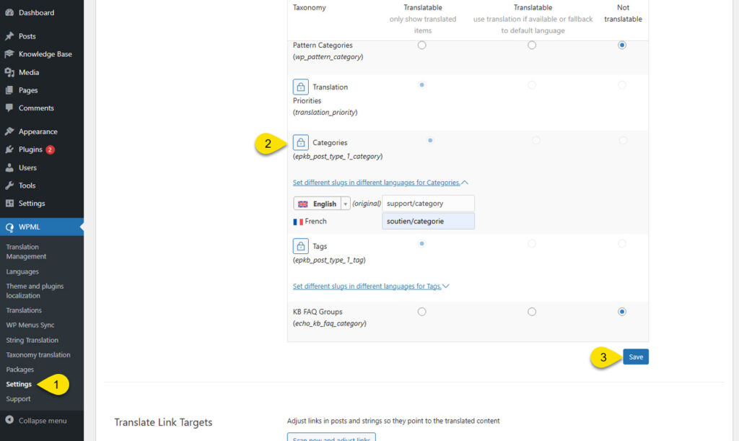Click 'epkb_post_type_1_category' text
739x441 pixels.
(338, 157)
